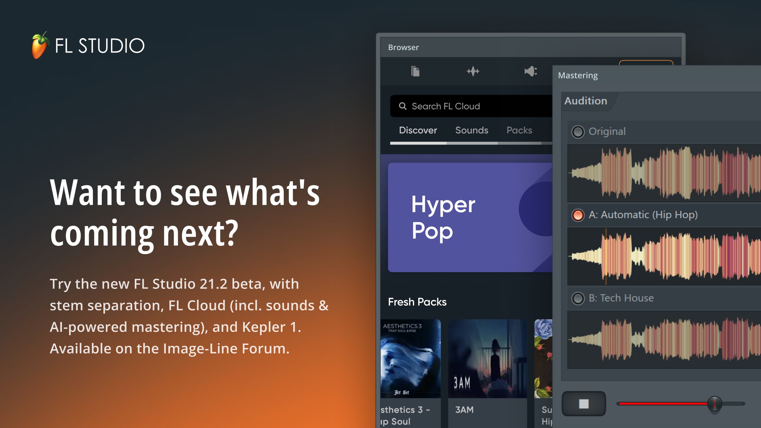Open the speaker icon tab in the Browser
Screen dimensions: 761x428
530,71
